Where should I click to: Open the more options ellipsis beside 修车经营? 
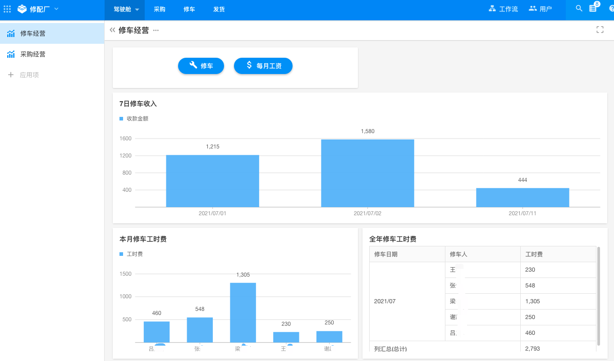(156, 30)
